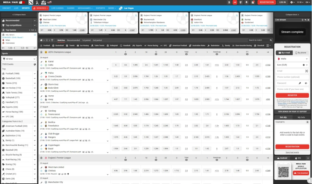Image resolution: width=312 pixels, height=184 pixels.
Task: Click the LOG IN button
Action: click(282, 2)
